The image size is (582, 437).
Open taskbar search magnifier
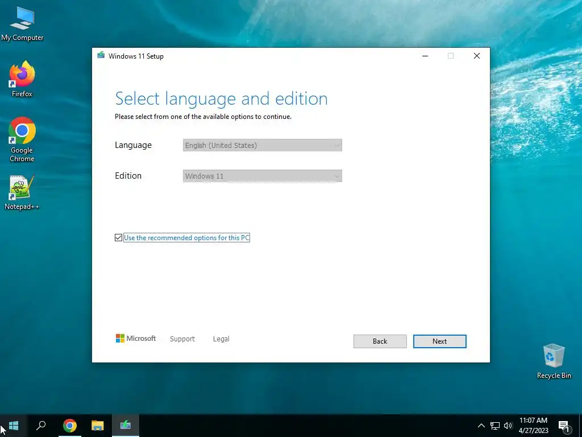[41, 426]
